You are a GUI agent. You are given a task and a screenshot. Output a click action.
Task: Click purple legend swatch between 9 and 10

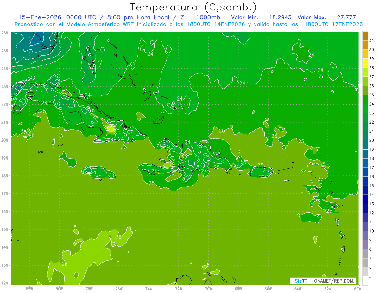[365, 235]
